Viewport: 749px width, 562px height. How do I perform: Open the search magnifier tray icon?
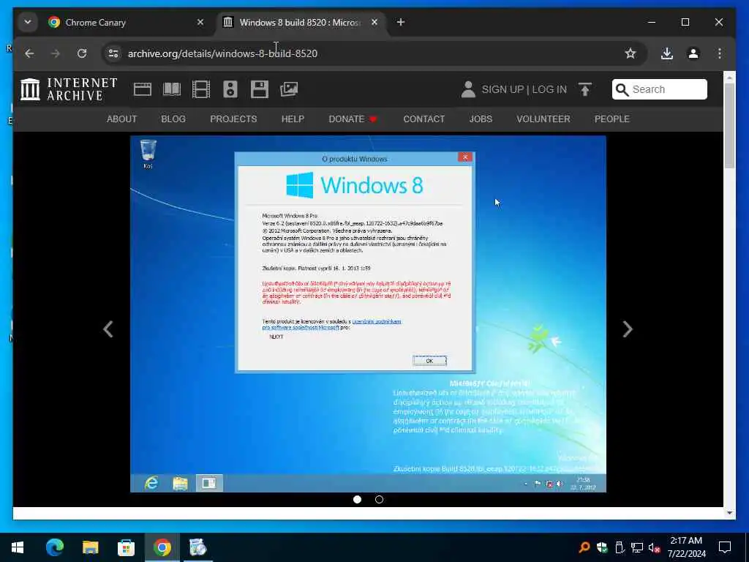tap(584, 547)
